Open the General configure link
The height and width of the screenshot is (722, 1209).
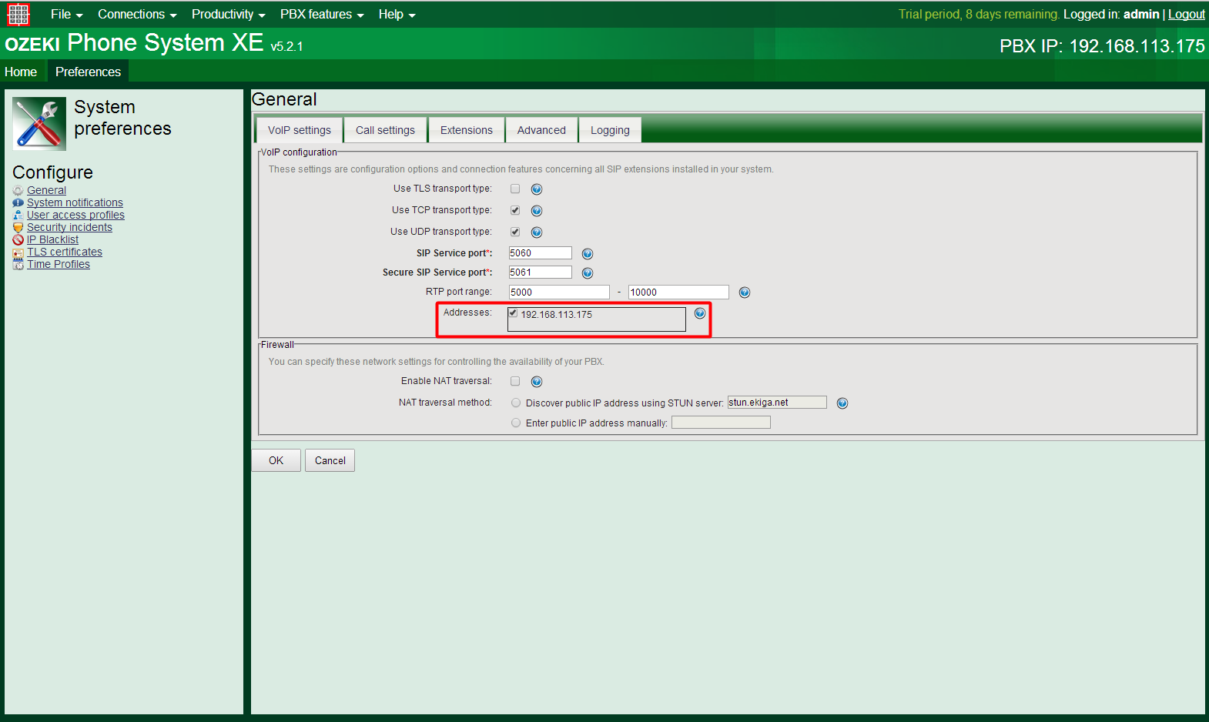point(46,190)
